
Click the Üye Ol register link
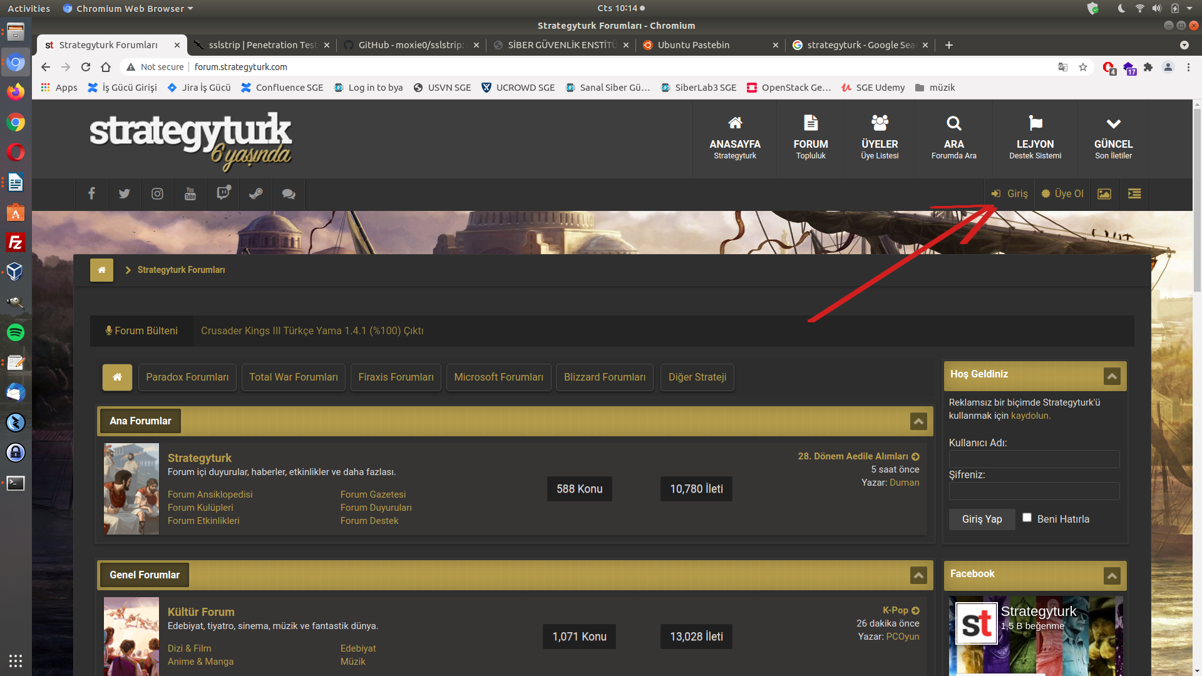tap(1062, 194)
